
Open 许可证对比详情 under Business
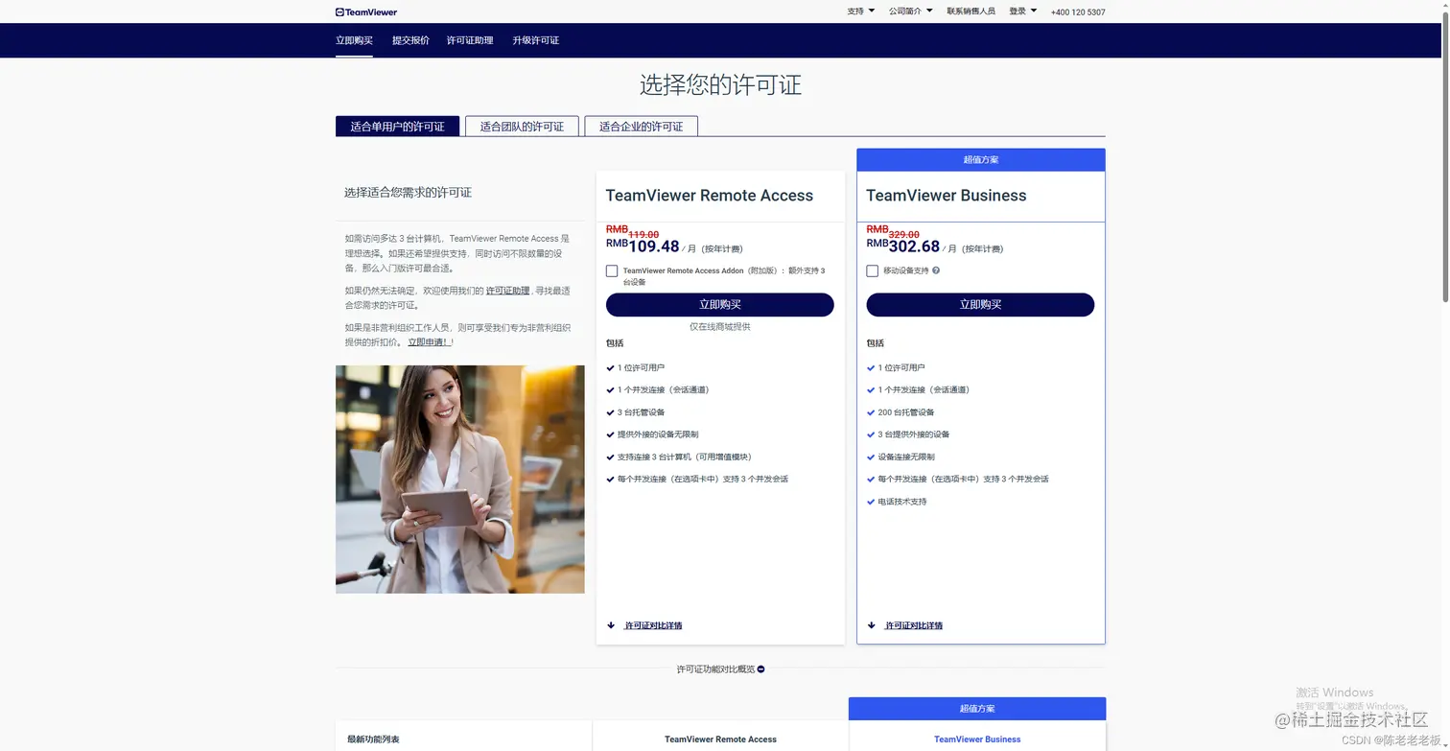(914, 625)
